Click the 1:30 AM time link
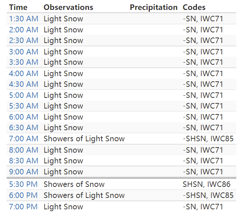The height and width of the screenshot is (220, 251). [x=24, y=19]
